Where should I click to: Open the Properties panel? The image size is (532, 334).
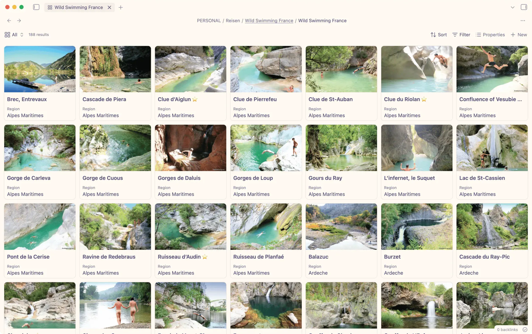pos(490,35)
